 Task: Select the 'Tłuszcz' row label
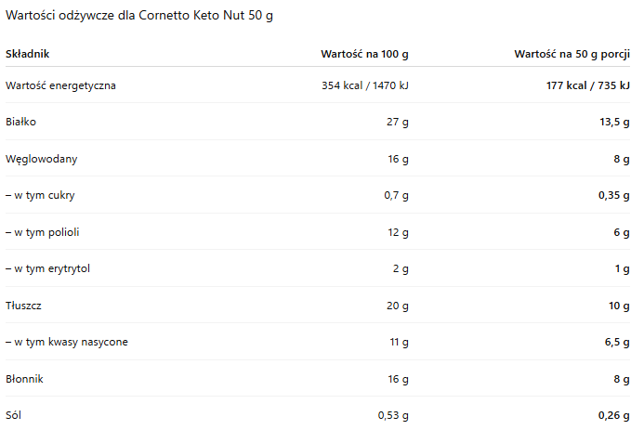coord(23,305)
